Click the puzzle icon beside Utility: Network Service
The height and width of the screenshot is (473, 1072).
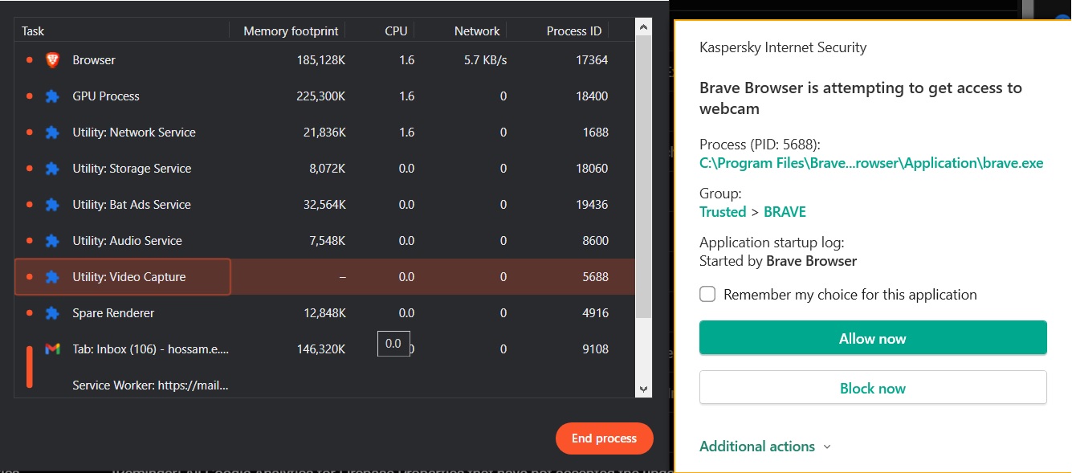click(x=52, y=133)
